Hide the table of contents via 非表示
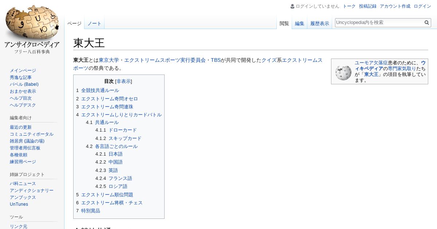Viewport: 437px width, 229px height. (x=123, y=81)
